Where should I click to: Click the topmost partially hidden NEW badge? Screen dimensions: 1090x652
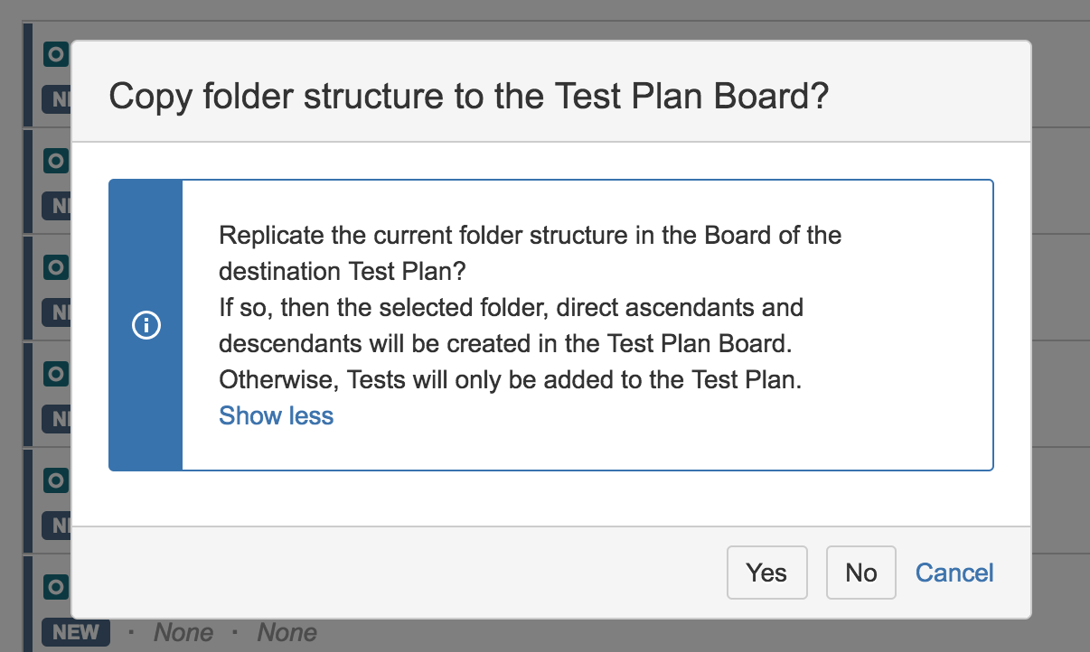point(57,98)
